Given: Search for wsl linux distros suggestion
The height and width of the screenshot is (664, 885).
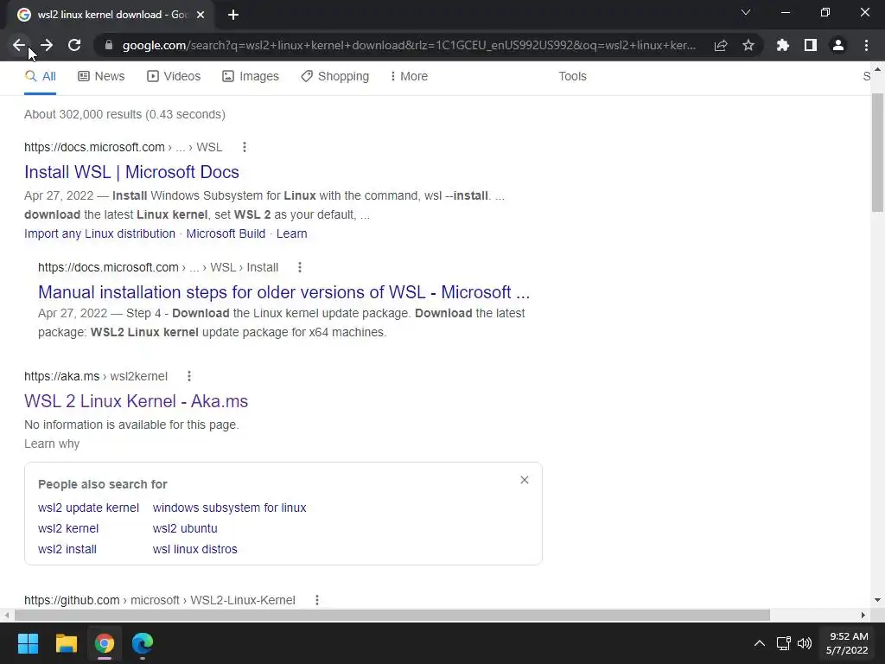Looking at the screenshot, I should pos(194,549).
